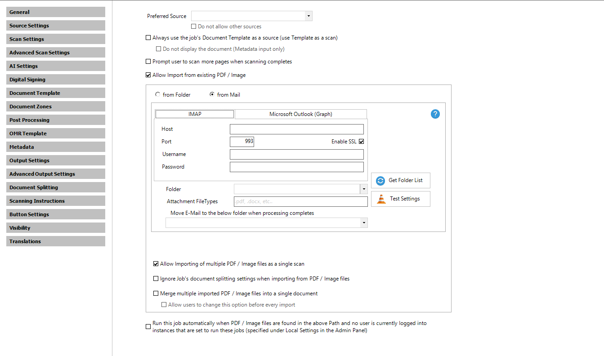This screenshot has width=604, height=356.
Task: Open the General settings section
Action: pos(56,12)
